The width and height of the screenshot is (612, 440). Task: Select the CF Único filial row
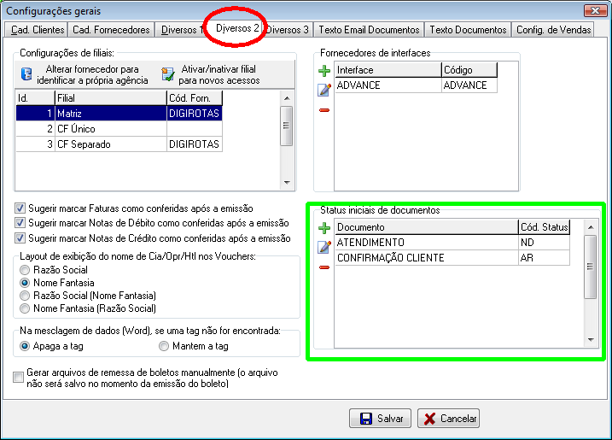click(x=119, y=129)
